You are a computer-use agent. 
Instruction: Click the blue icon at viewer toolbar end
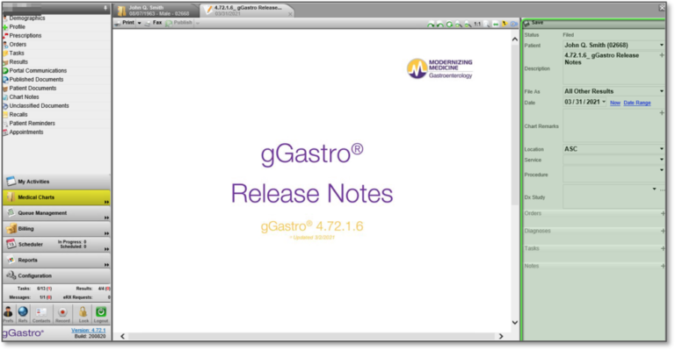(x=513, y=25)
